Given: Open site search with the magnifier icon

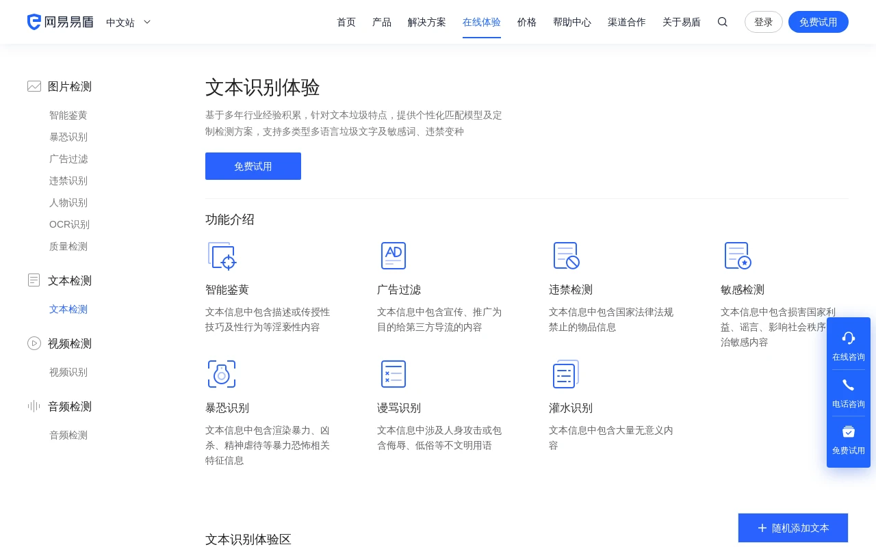Looking at the screenshot, I should (723, 22).
